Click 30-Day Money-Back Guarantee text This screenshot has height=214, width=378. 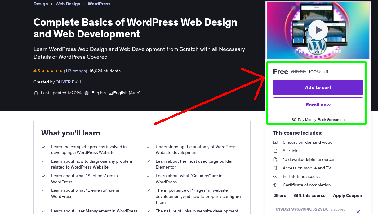318,120
